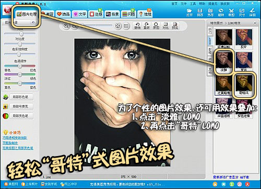
Task: Click the actual size 1:1 icon
Action: (126, 26)
